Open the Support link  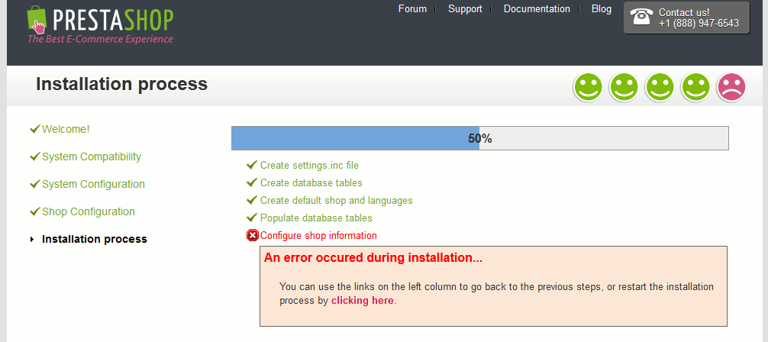pos(465,9)
